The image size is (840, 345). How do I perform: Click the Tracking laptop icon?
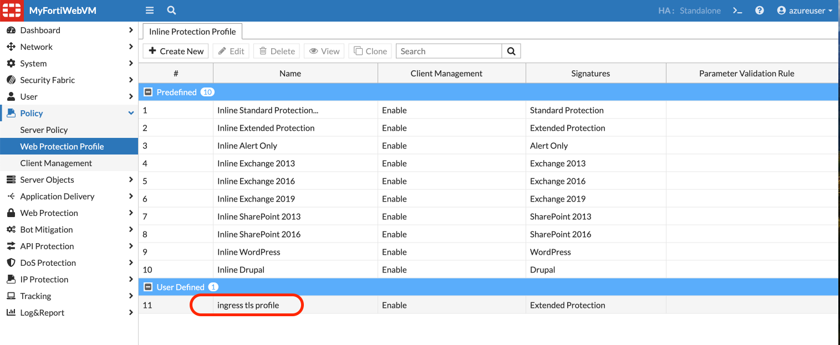point(11,296)
